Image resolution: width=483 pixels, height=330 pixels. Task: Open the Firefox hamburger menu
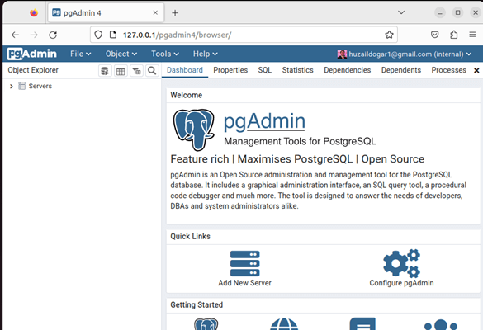pos(472,35)
